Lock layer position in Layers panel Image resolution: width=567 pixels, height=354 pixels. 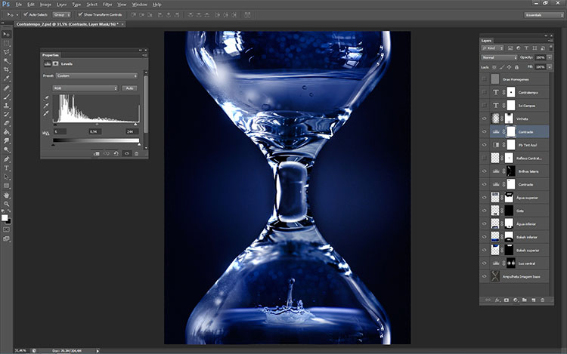[x=509, y=67]
